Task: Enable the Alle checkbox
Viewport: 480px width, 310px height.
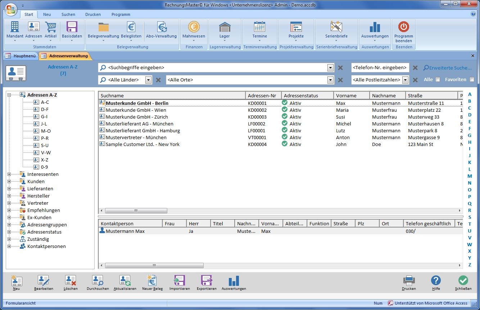Action: click(x=438, y=80)
